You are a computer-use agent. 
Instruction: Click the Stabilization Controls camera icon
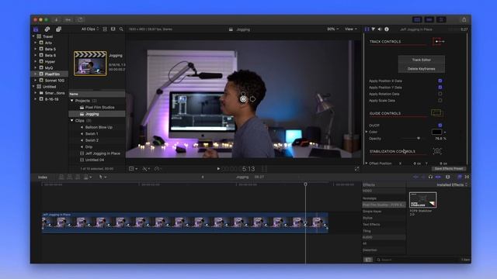point(437,151)
